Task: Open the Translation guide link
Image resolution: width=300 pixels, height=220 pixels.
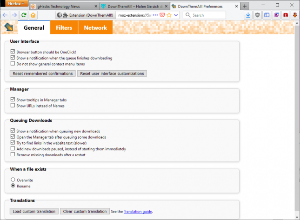Action: (x=138, y=211)
